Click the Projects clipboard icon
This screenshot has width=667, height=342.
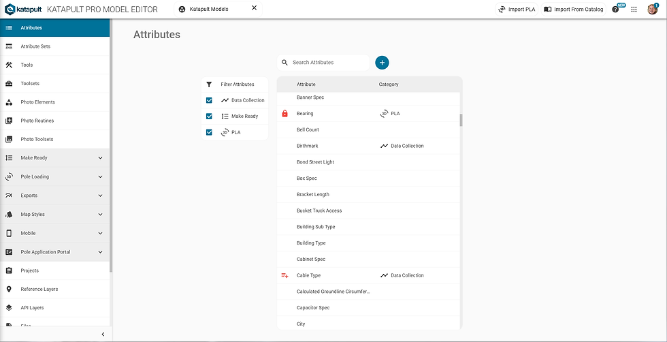click(x=9, y=270)
